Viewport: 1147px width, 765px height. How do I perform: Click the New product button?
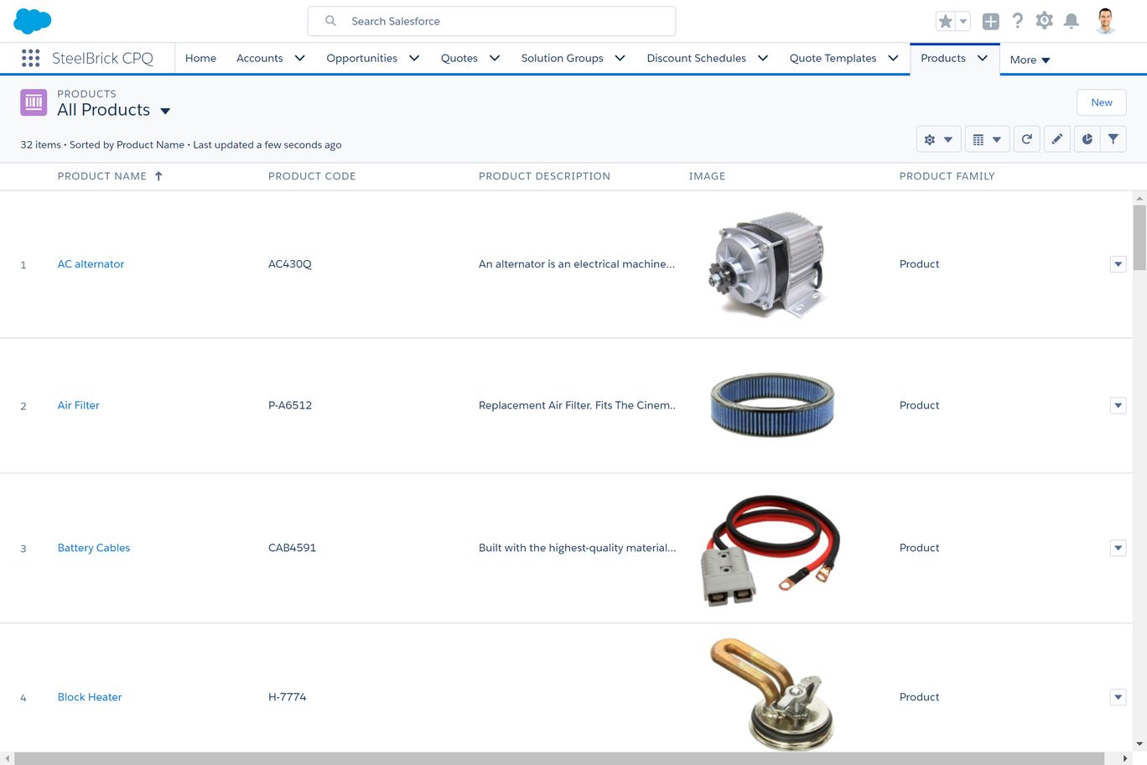tap(1101, 102)
